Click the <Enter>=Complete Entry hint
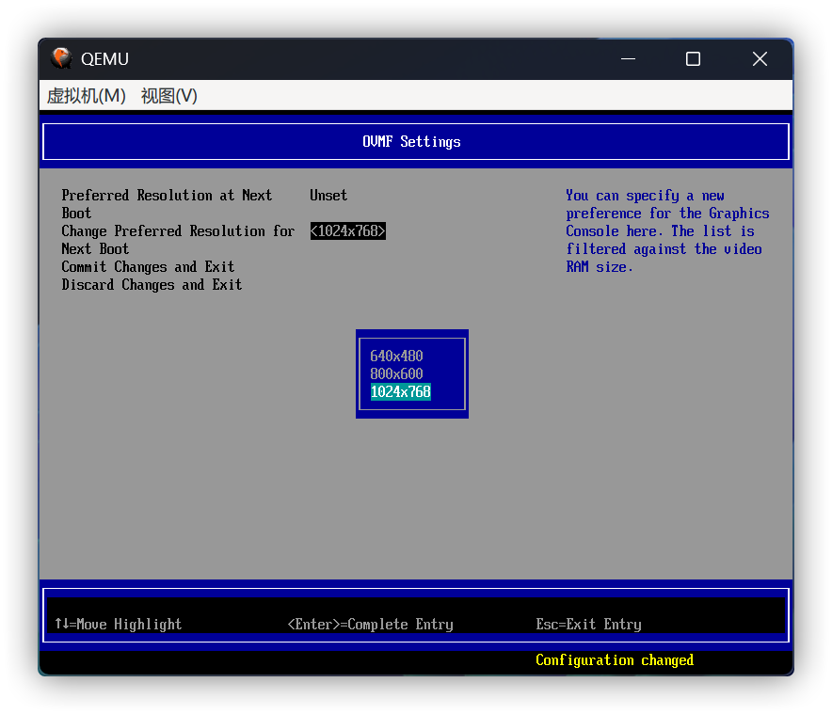The height and width of the screenshot is (714, 832). point(370,625)
